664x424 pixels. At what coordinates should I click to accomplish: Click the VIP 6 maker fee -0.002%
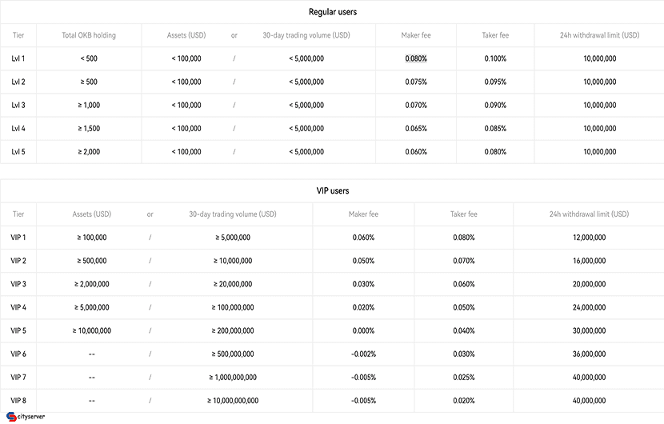coord(363,354)
